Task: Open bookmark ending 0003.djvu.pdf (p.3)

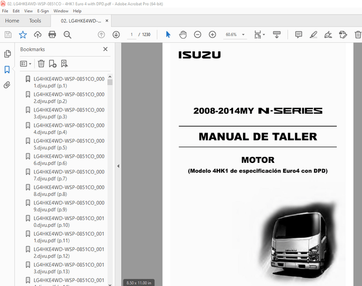Action: [x=69, y=113]
